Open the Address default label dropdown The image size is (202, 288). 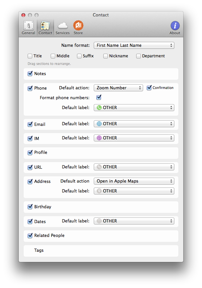coord(134,191)
